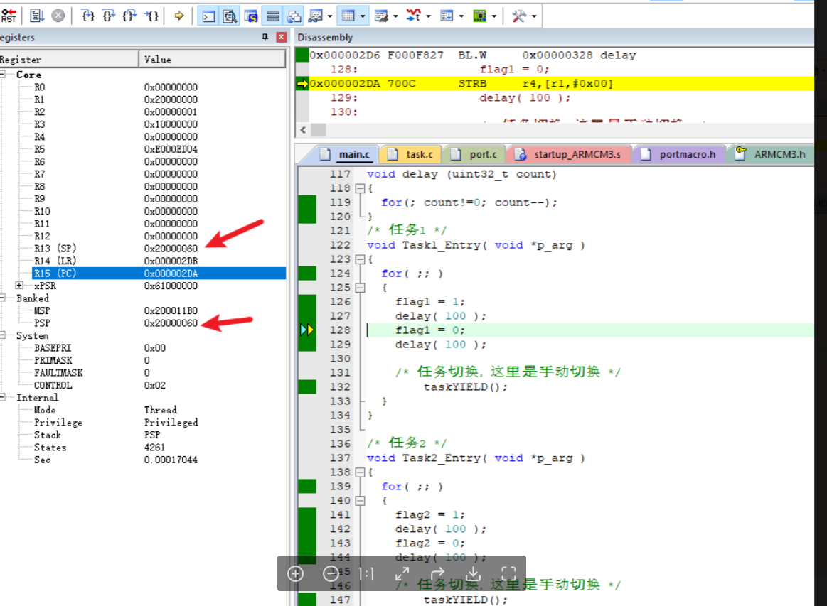The width and height of the screenshot is (827, 606).
Task: Expand the xPSR register node
Action: pyautogui.click(x=19, y=285)
